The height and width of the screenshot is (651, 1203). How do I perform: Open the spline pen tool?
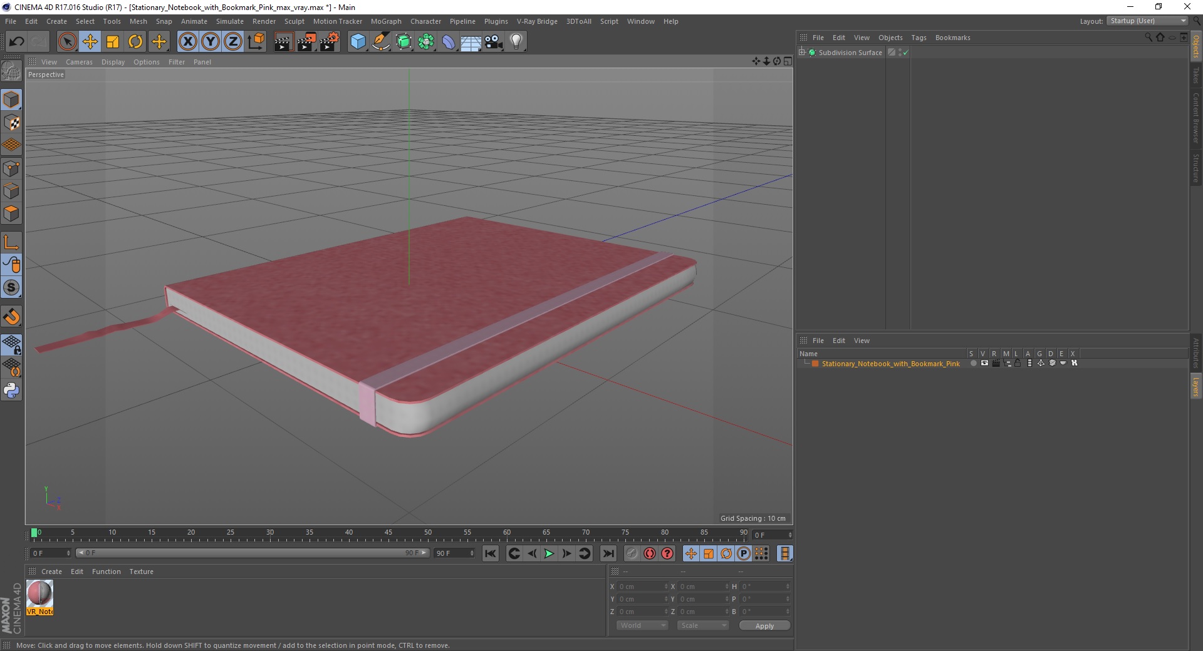(381, 42)
